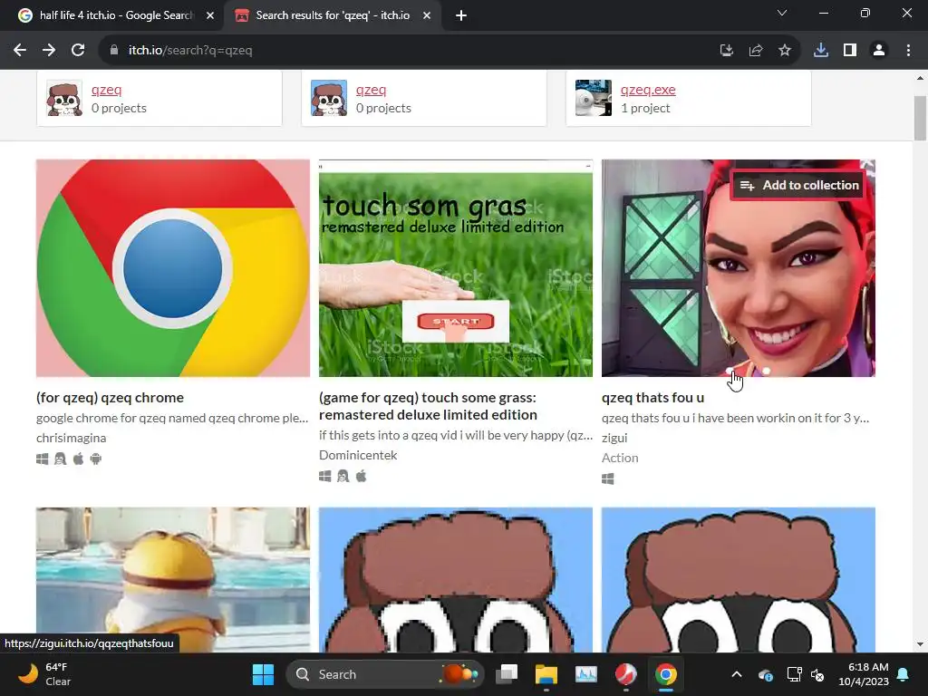Click Apple icon under touch some grass
928x696 pixels.
click(361, 476)
